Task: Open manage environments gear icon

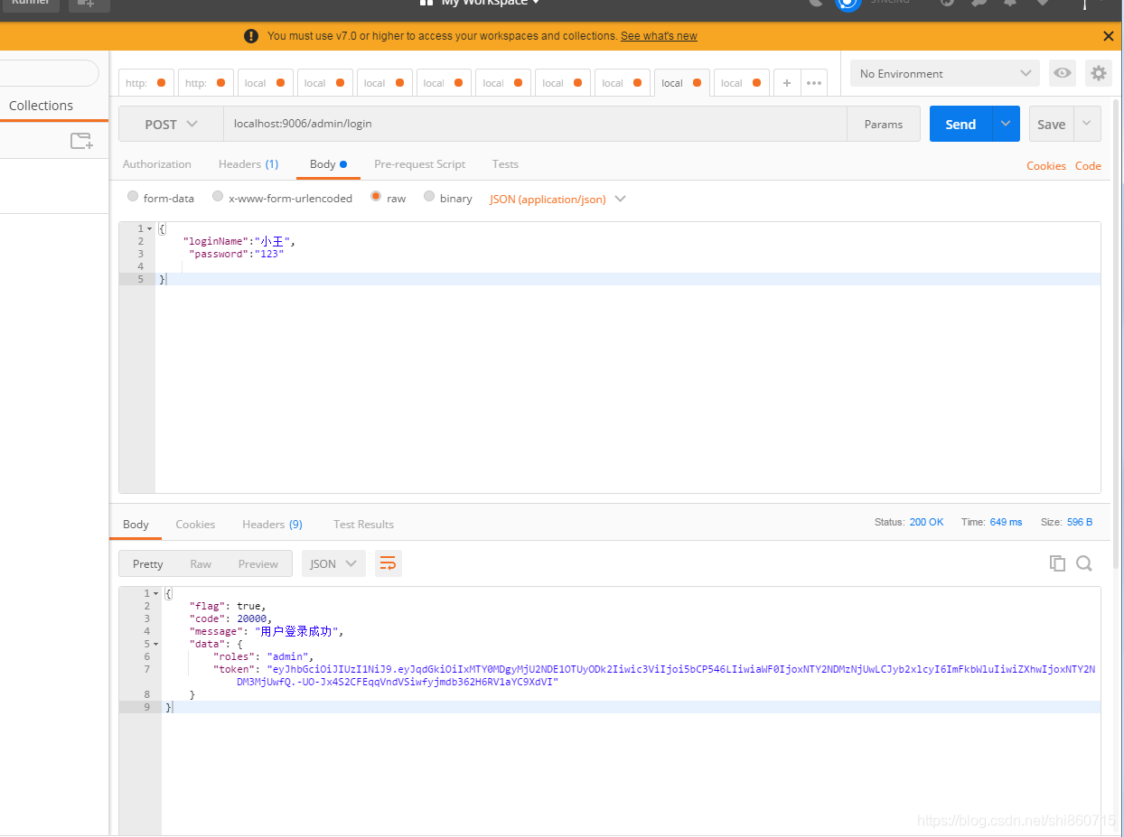Action: click(x=1099, y=73)
